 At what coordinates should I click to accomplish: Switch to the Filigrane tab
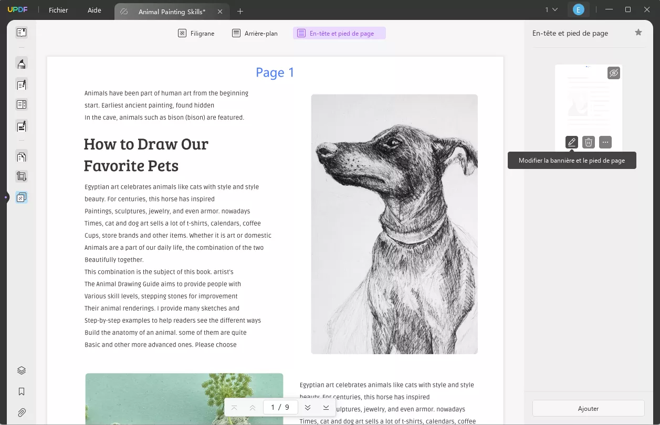point(196,33)
